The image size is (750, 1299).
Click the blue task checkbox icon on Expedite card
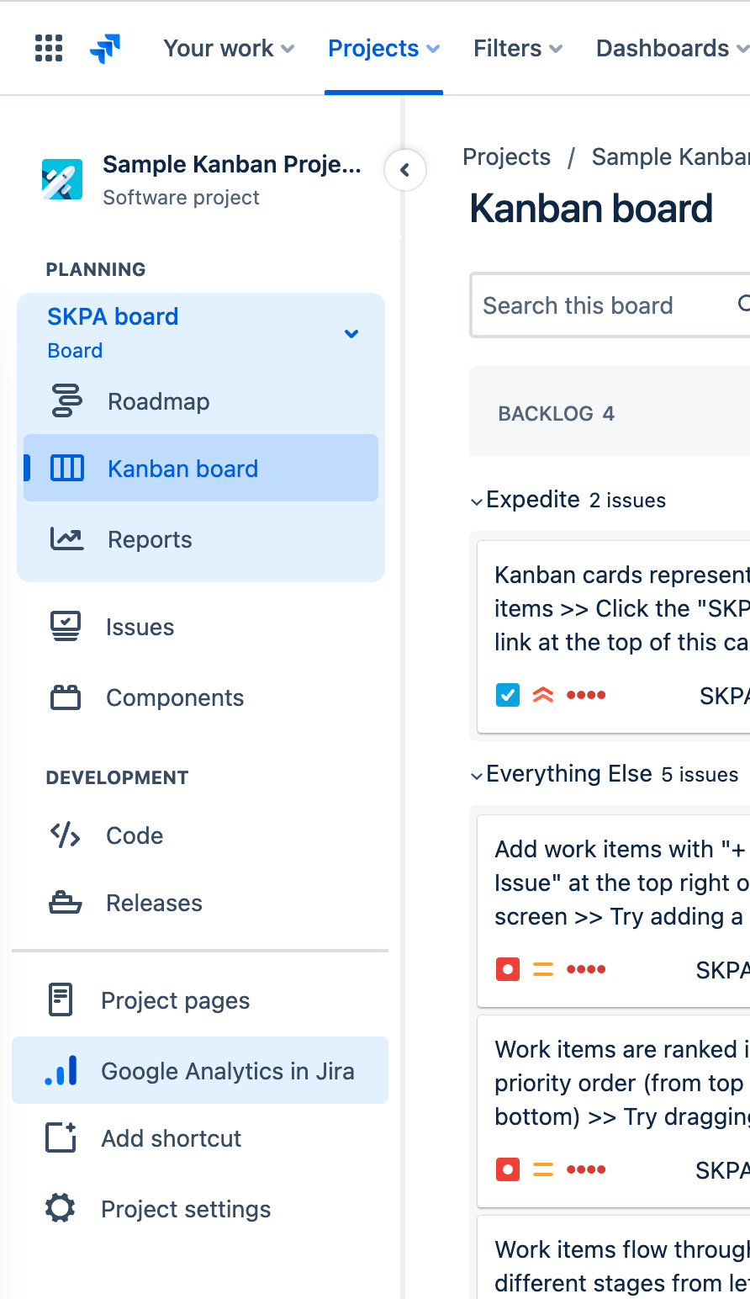click(x=508, y=695)
